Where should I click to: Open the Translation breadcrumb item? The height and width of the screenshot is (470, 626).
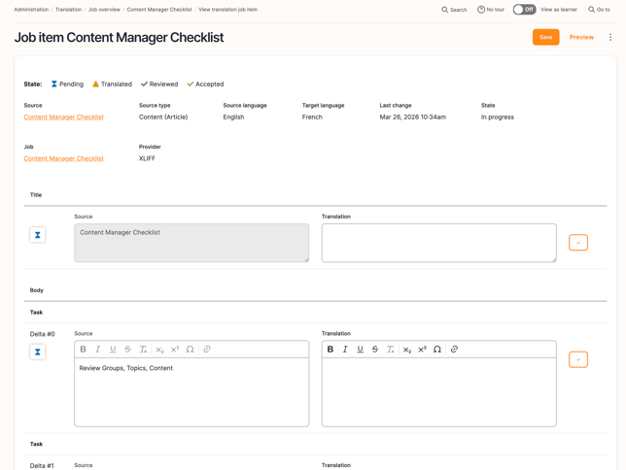[x=68, y=10]
